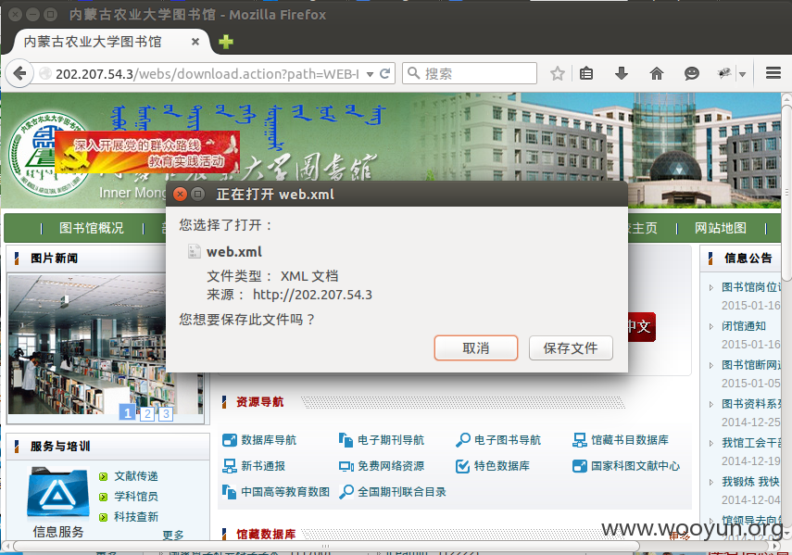Open 图书馆概况 in the navigation bar
Screen dimensions: 792x555
tap(92, 228)
